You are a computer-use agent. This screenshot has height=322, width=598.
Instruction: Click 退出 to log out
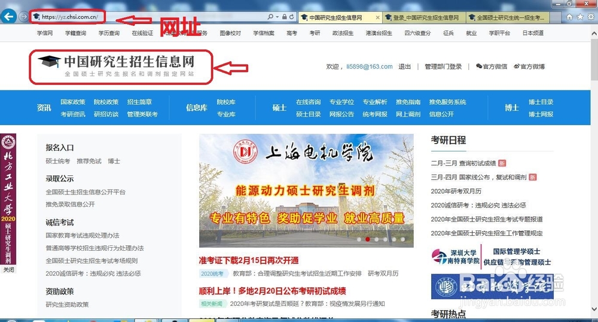coord(405,66)
